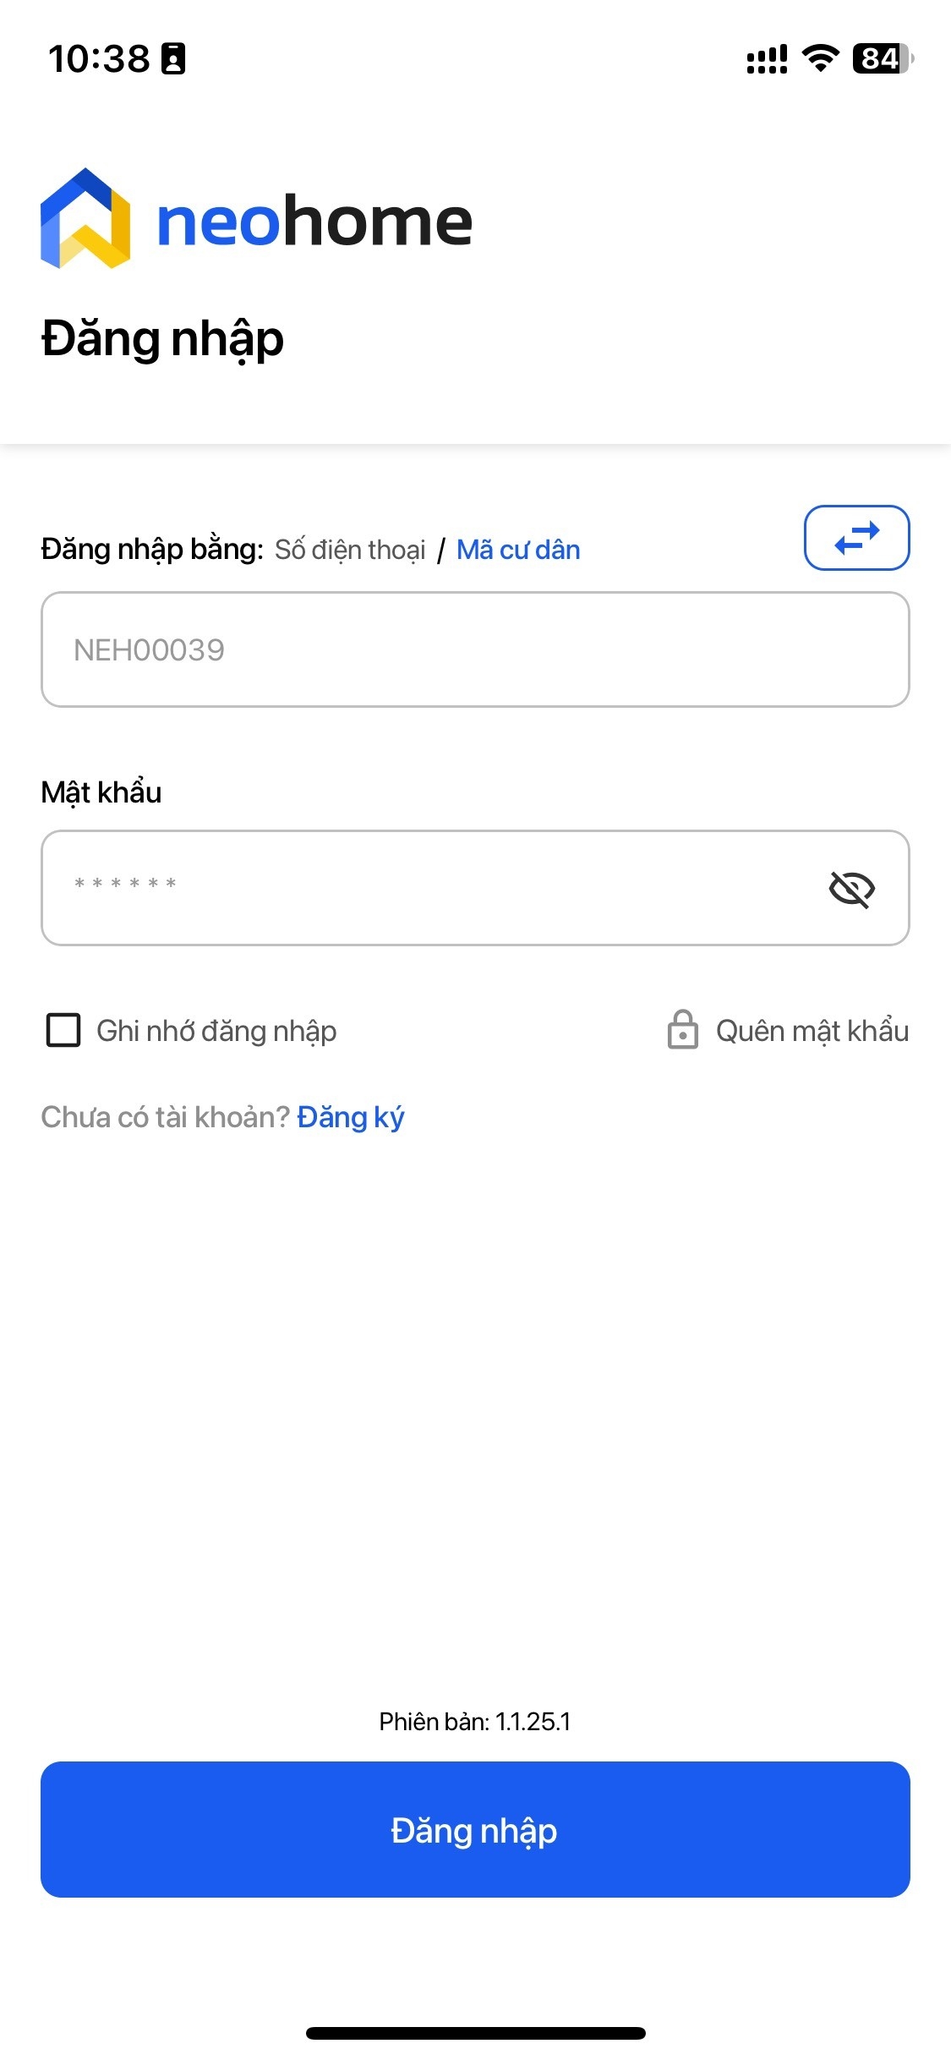Tick the Ghi nhớ đăng nhập checkbox
This screenshot has height=2060, width=951.
point(63,1031)
